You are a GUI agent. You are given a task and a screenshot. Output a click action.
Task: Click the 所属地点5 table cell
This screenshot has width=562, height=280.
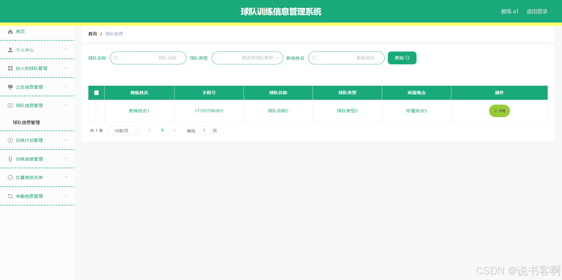coord(417,111)
